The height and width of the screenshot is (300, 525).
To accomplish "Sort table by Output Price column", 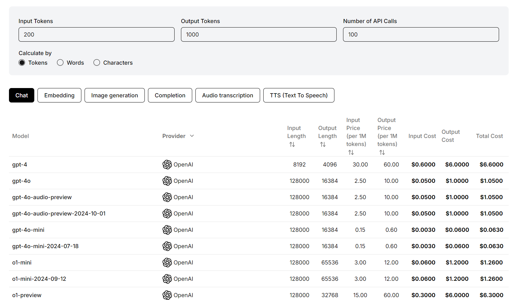I will pos(382,153).
